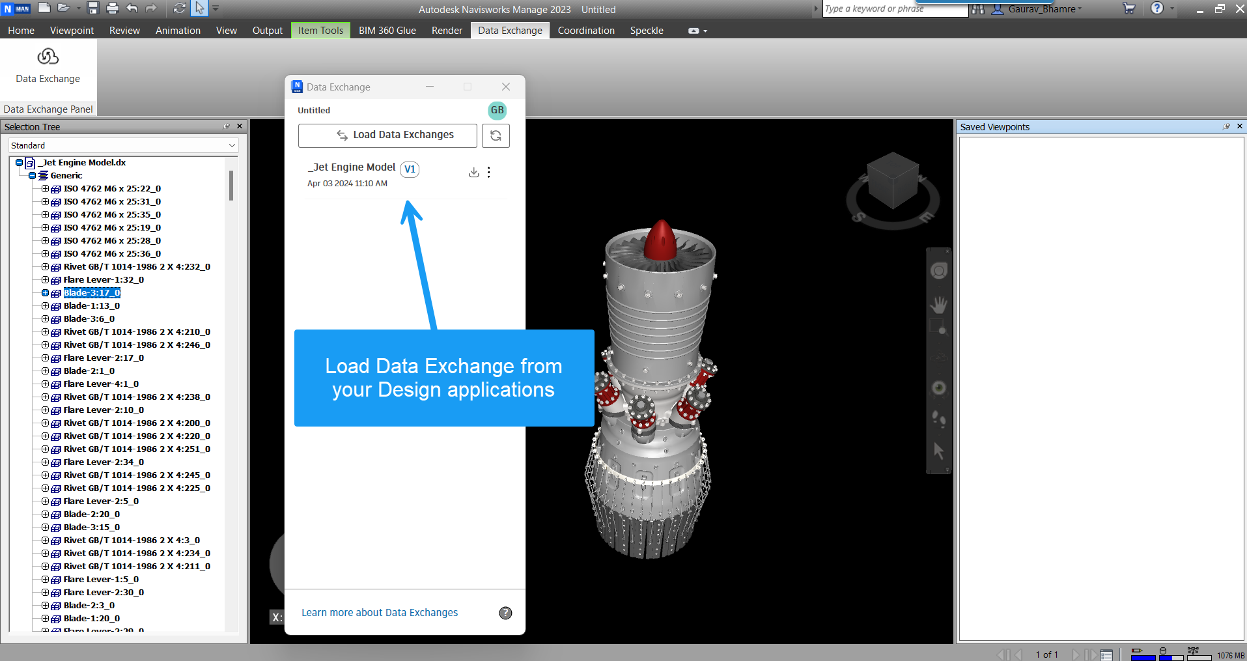Viewport: 1247px width, 661px height.
Task: Activate the Select cursor tool
Action: point(199,8)
